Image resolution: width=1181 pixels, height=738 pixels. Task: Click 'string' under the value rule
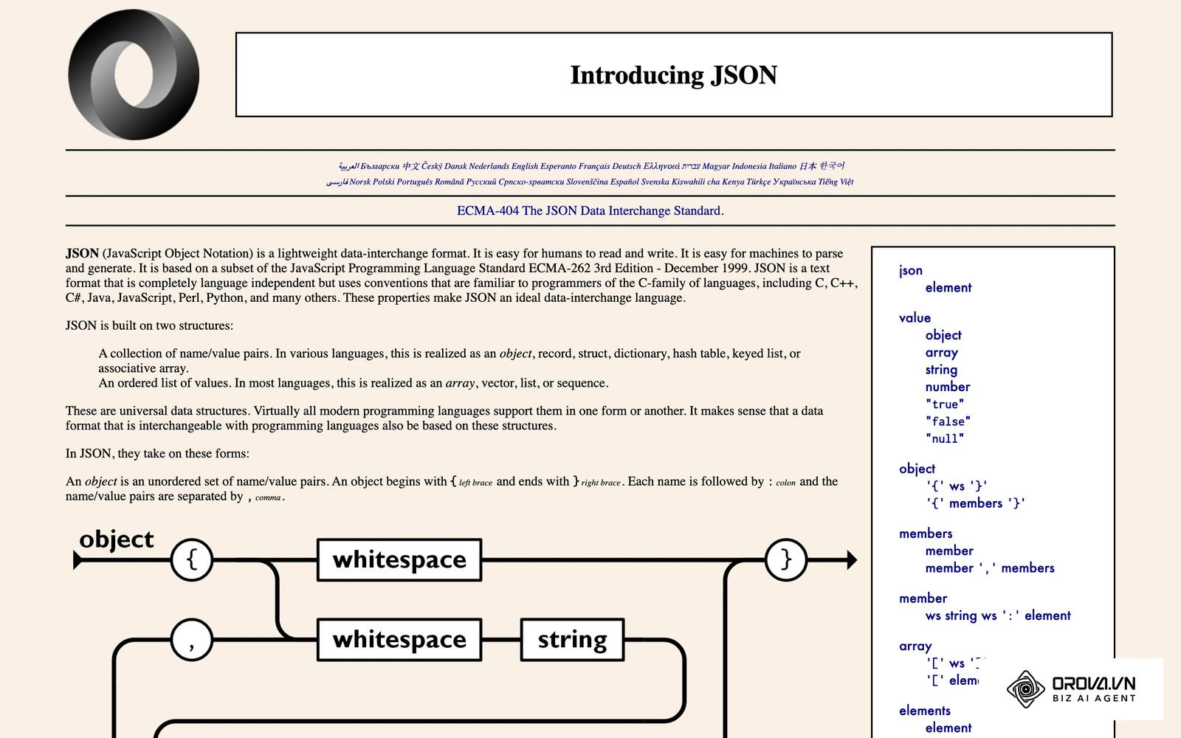(x=941, y=370)
